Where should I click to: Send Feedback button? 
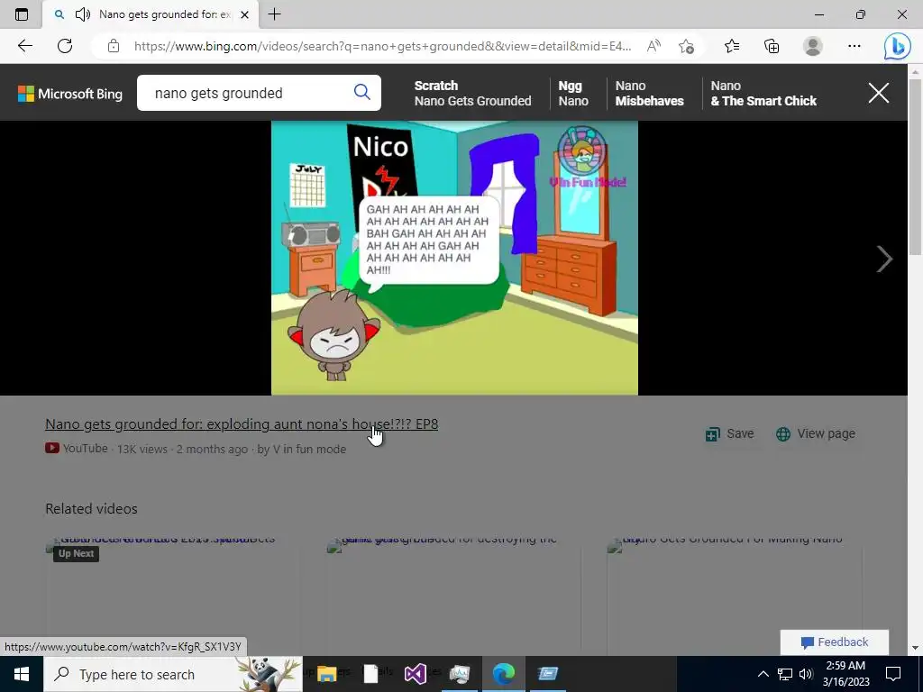834,642
